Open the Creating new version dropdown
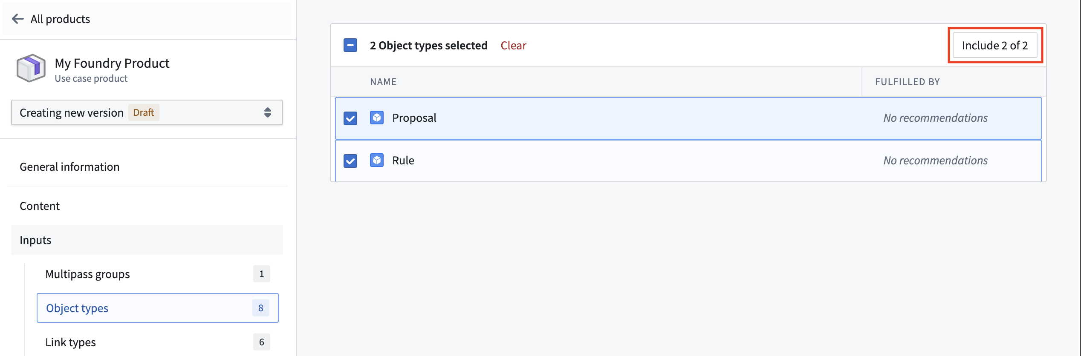 click(147, 112)
